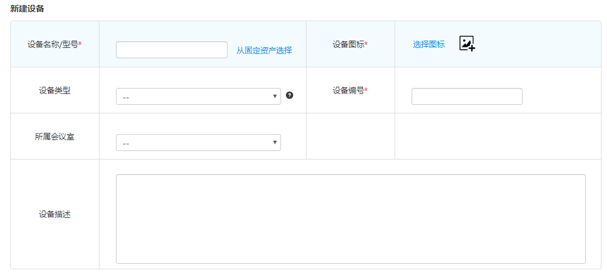The width and height of the screenshot is (607, 279).
Task: Click inside the 设备描述 text area
Action: pyautogui.click(x=350, y=219)
